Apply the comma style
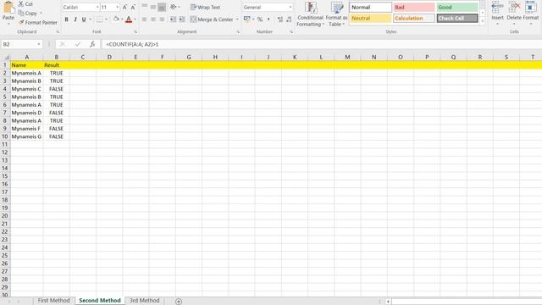 tap(268, 19)
